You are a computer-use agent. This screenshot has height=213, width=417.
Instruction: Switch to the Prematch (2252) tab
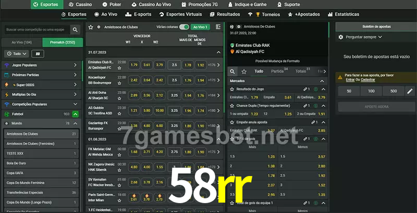(x=62, y=42)
